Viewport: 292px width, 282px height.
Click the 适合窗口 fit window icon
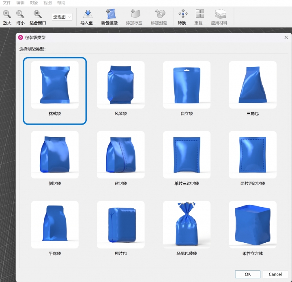(38, 15)
